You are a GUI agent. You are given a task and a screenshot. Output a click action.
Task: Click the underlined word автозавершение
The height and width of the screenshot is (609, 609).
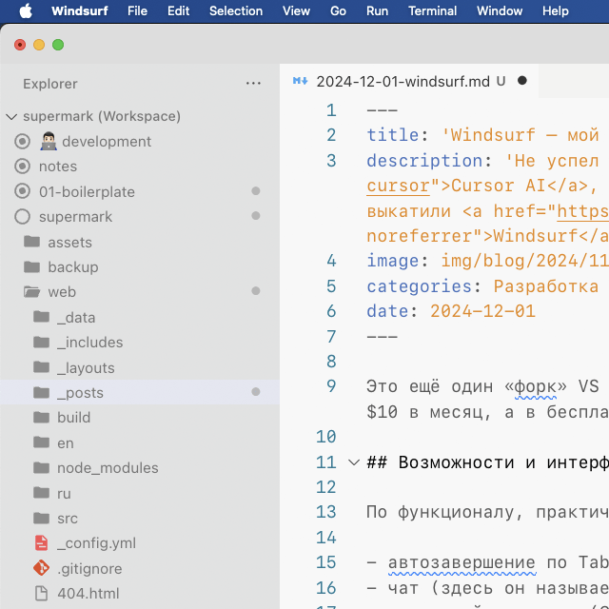(x=462, y=562)
